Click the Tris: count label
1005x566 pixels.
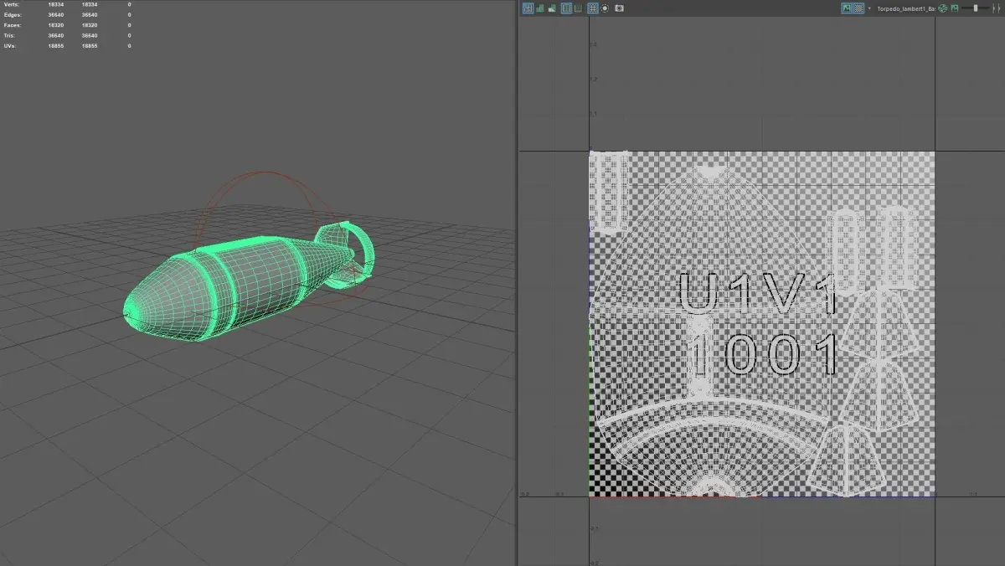coord(8,35)
